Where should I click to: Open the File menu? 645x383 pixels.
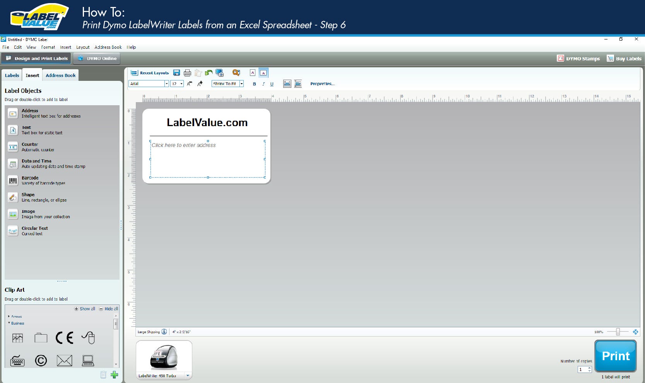6,47
